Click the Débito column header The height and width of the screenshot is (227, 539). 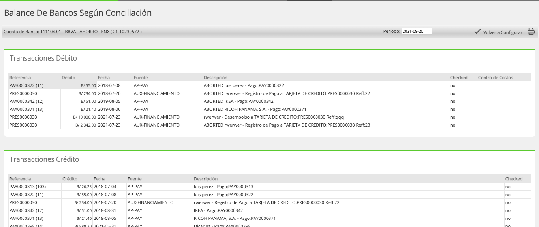tap(68, 78)
